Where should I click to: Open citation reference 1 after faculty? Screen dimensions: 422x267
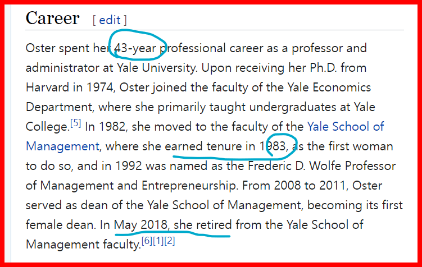pyautogui.click(x=158, y=241)
